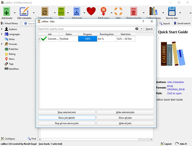Click the Convert books icon
This screenshot has height=146, width=192.
coord(45,12)
